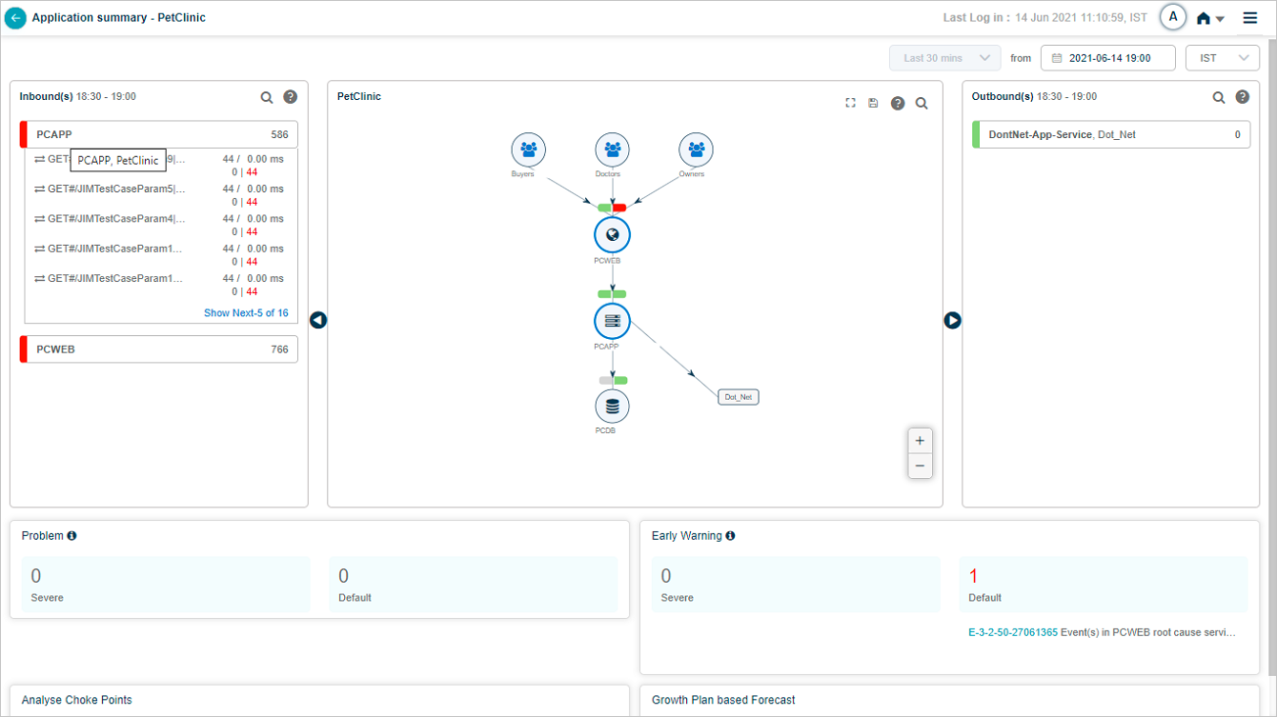Open early warning E-3-2-50-27061365 link
Image resolution: width=1277 pixels, height=717 pixels.
pos(1012,632)
